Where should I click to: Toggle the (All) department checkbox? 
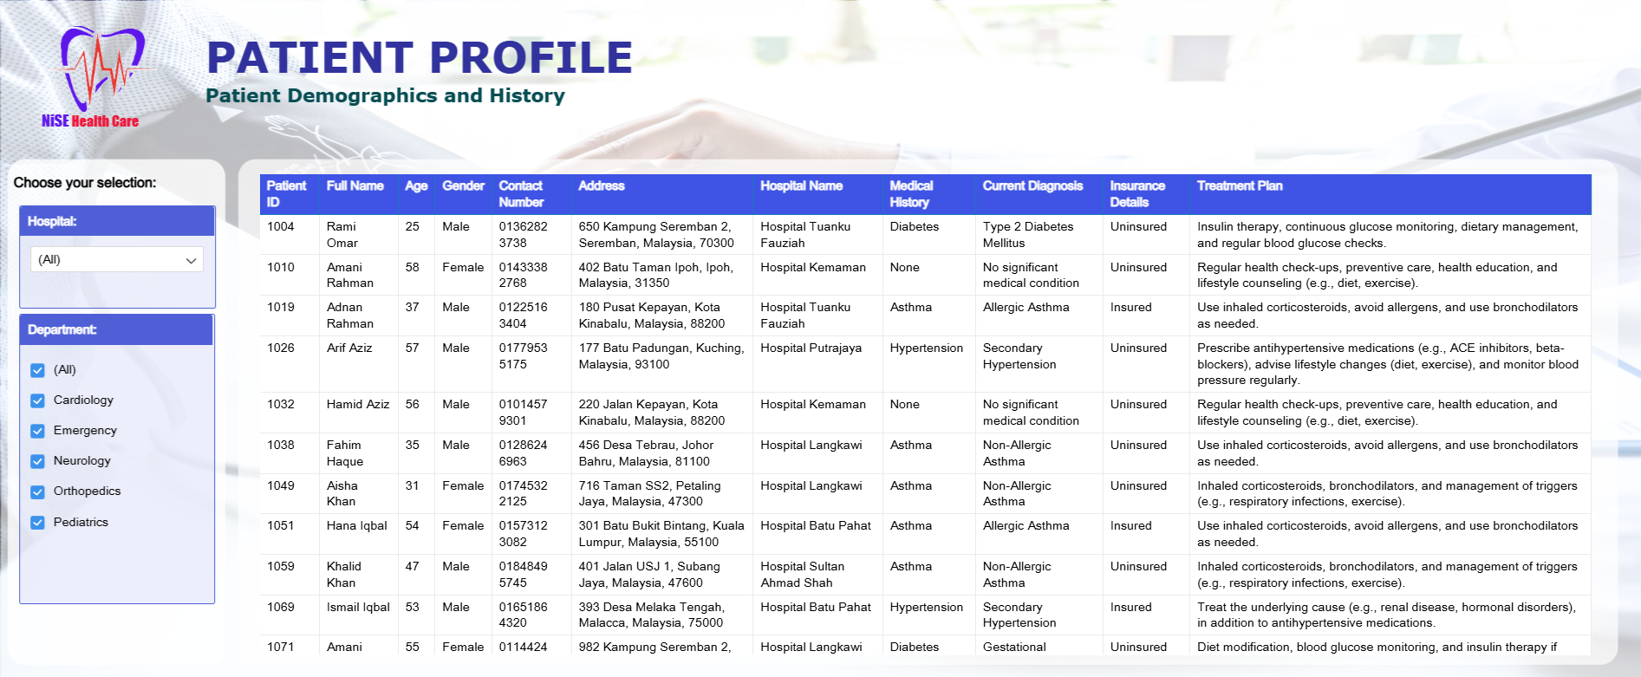[37, 370]
